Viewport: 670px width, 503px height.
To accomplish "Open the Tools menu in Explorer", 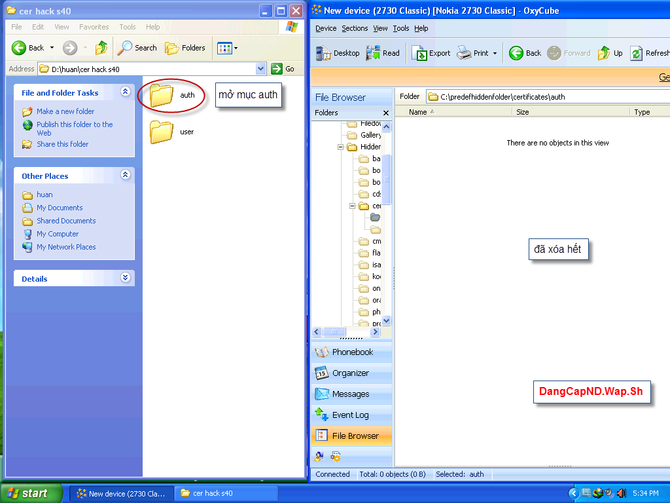I will pyautogui.click(x=128, y=27).
